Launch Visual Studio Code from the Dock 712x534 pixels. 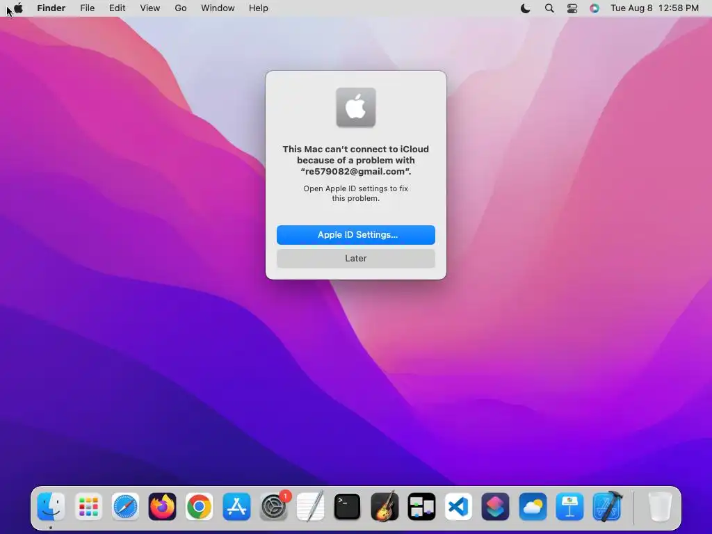point(458,506)
